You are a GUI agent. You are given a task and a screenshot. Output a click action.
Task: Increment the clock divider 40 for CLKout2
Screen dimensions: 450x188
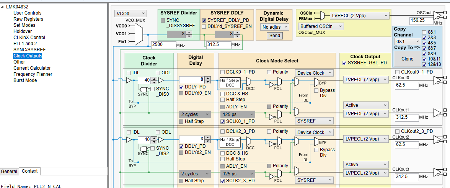[155, 138]
